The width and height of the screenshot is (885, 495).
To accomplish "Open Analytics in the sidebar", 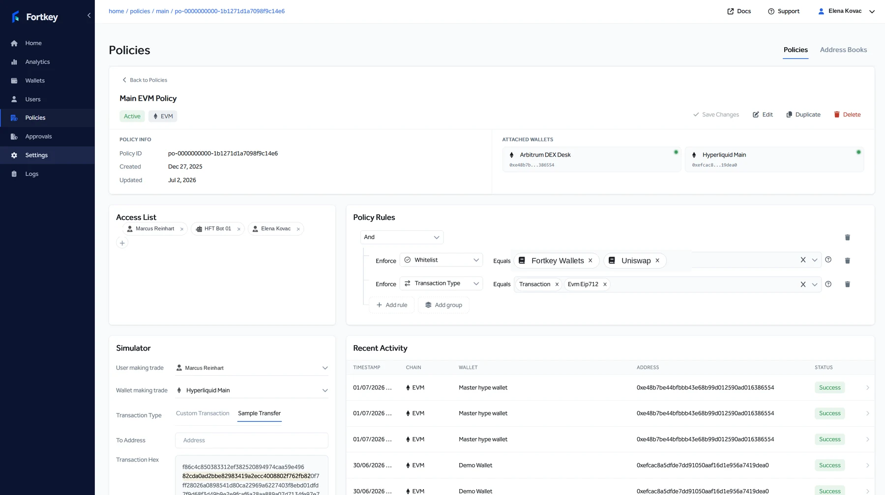I will click(x=47, y=62).
